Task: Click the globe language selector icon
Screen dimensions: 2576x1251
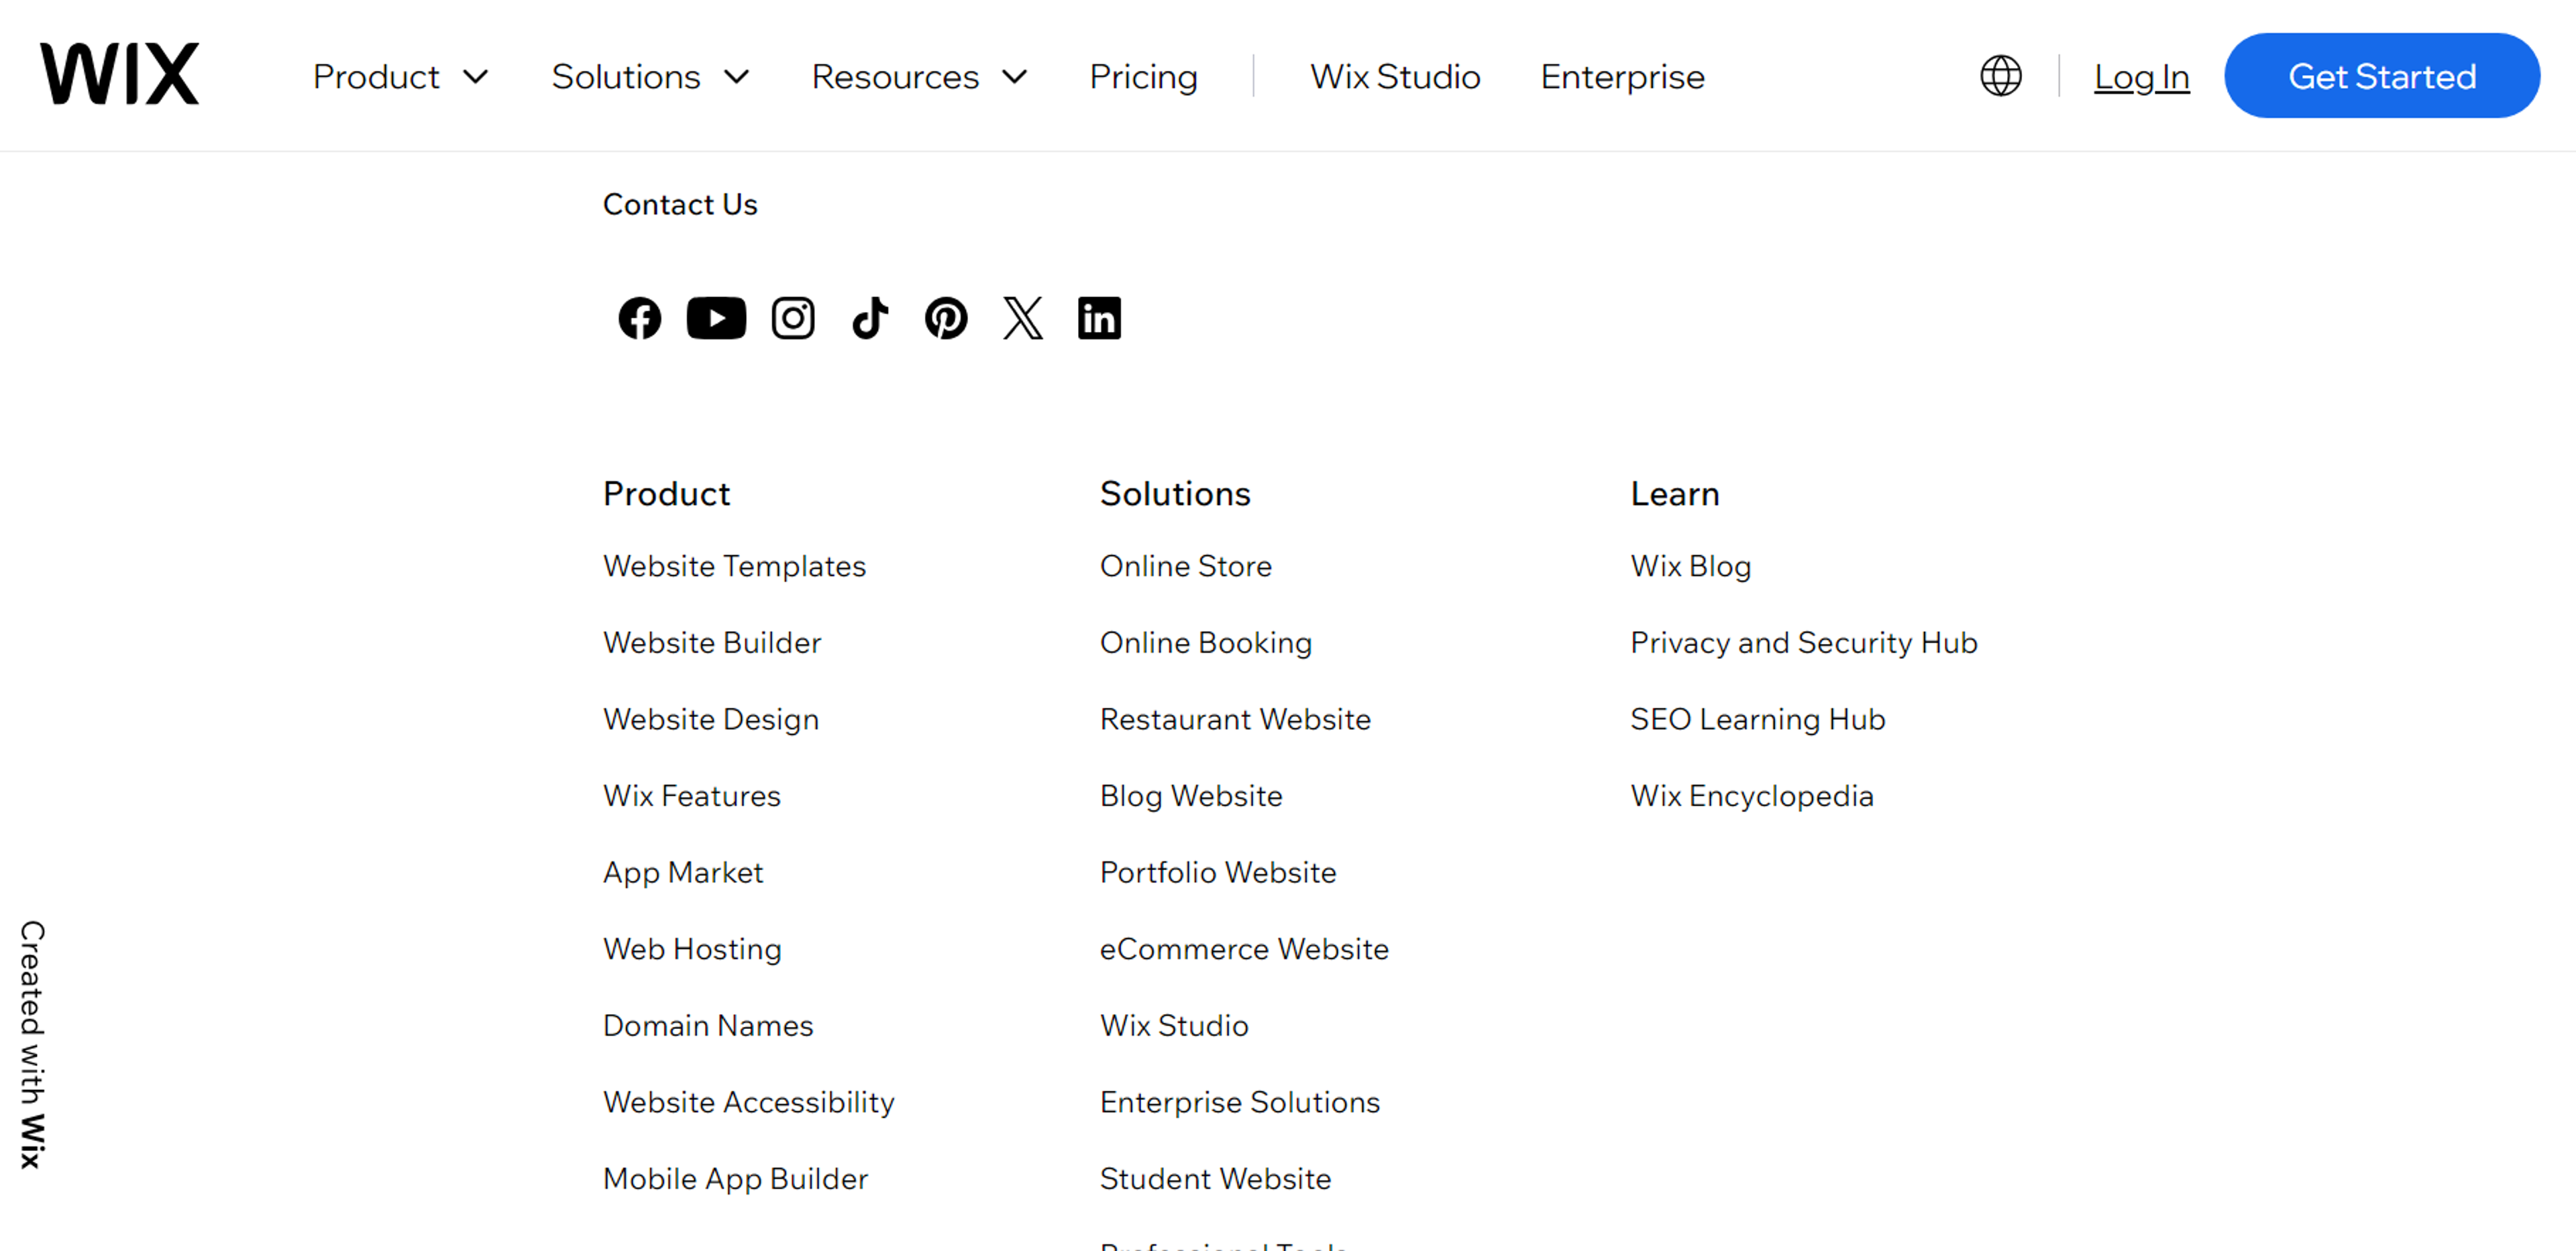Action: [x=2000, y=76]
